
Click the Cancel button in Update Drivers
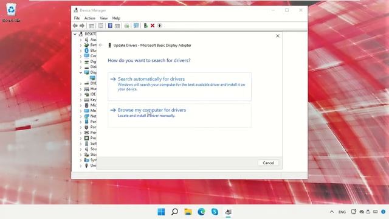point(268,163)
